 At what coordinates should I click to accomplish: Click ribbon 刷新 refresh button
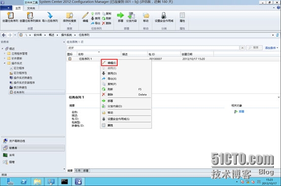[x=107, y=18]
